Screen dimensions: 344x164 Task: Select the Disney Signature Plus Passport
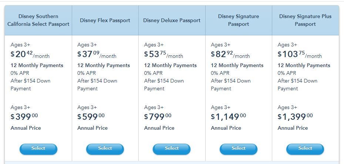point(305,149)
